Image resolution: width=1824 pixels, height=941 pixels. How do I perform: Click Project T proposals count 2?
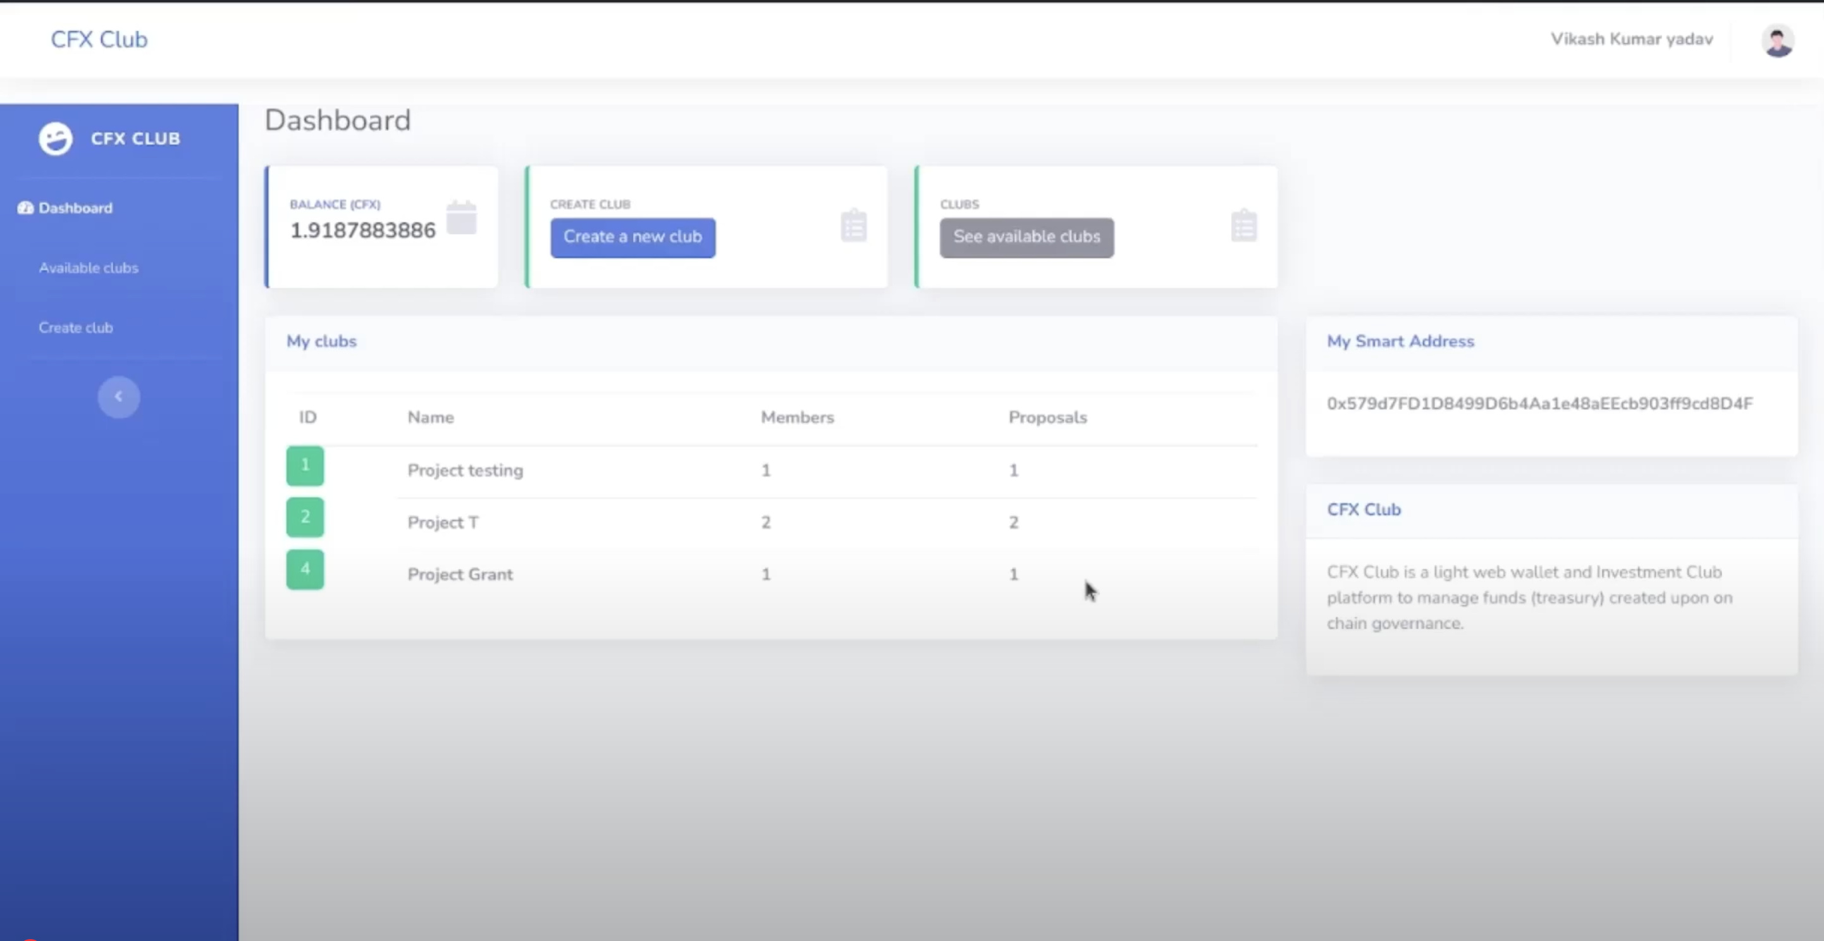click(x=1014, y=522)
